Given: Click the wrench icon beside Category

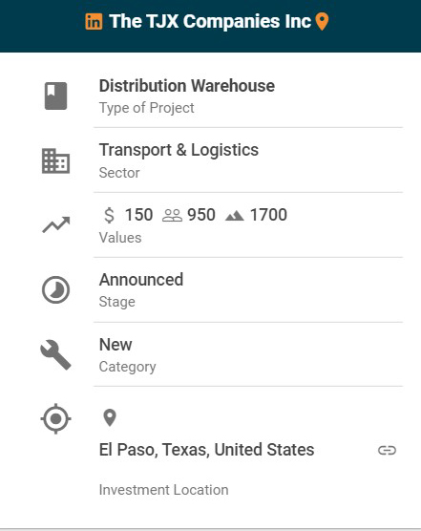Looking at the screenshot, I should tap(55, 354).
